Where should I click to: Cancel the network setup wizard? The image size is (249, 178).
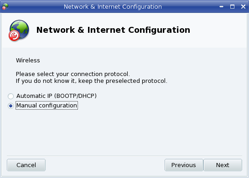pyautogui.click(x=26, y=165)
